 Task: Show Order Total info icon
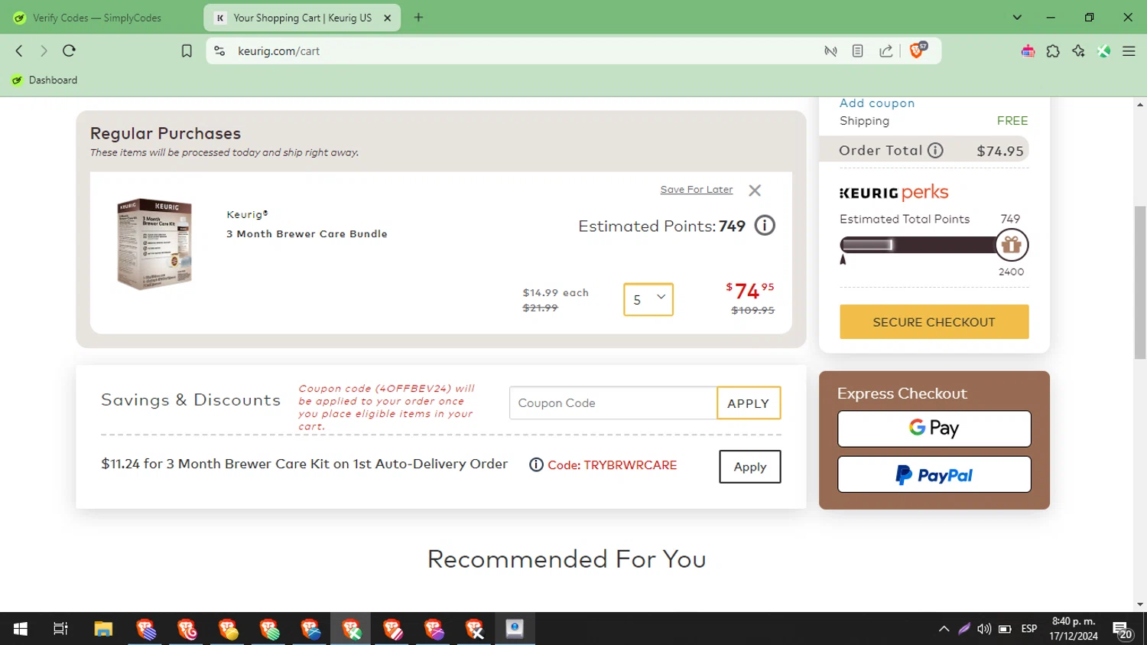tap(935, 151)
